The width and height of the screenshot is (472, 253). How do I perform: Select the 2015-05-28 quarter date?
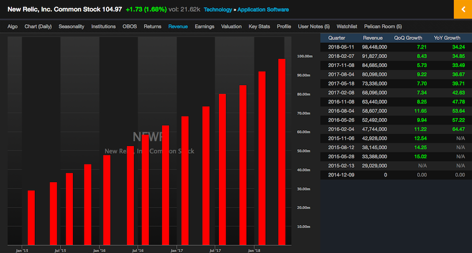341,156
